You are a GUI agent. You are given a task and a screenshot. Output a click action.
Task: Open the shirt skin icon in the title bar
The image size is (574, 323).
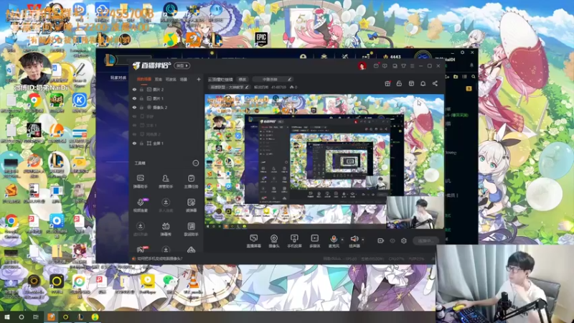coord(403,66)
